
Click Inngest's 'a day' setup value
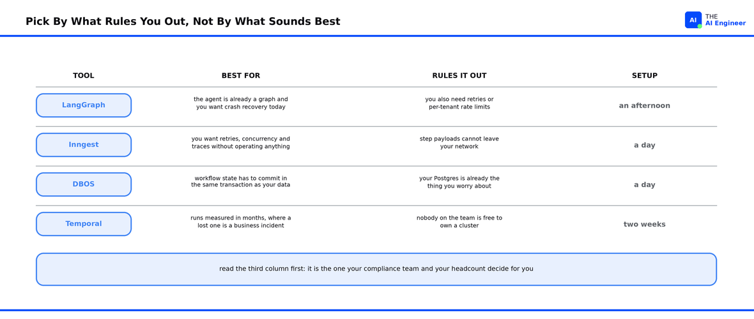point(644,145)
